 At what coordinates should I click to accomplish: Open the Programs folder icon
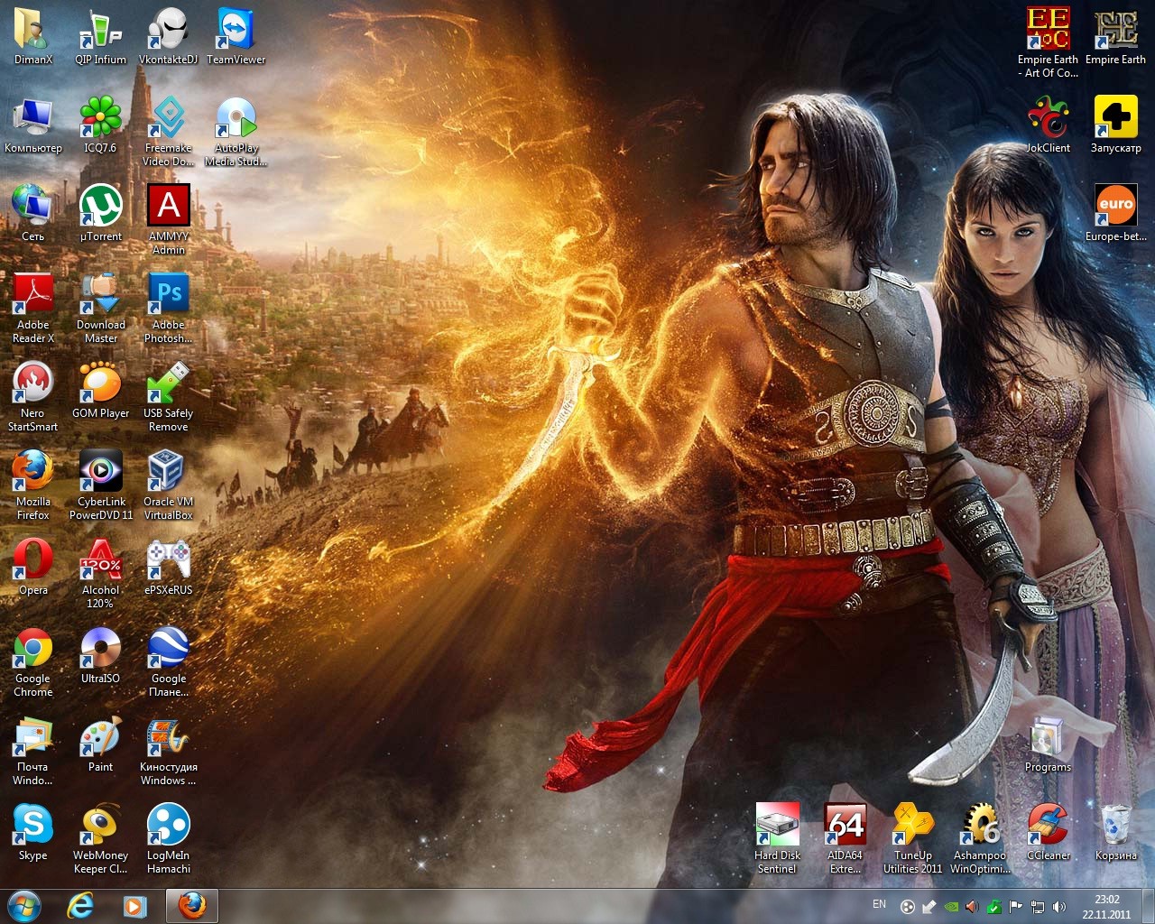click(x=1048, y=744)
